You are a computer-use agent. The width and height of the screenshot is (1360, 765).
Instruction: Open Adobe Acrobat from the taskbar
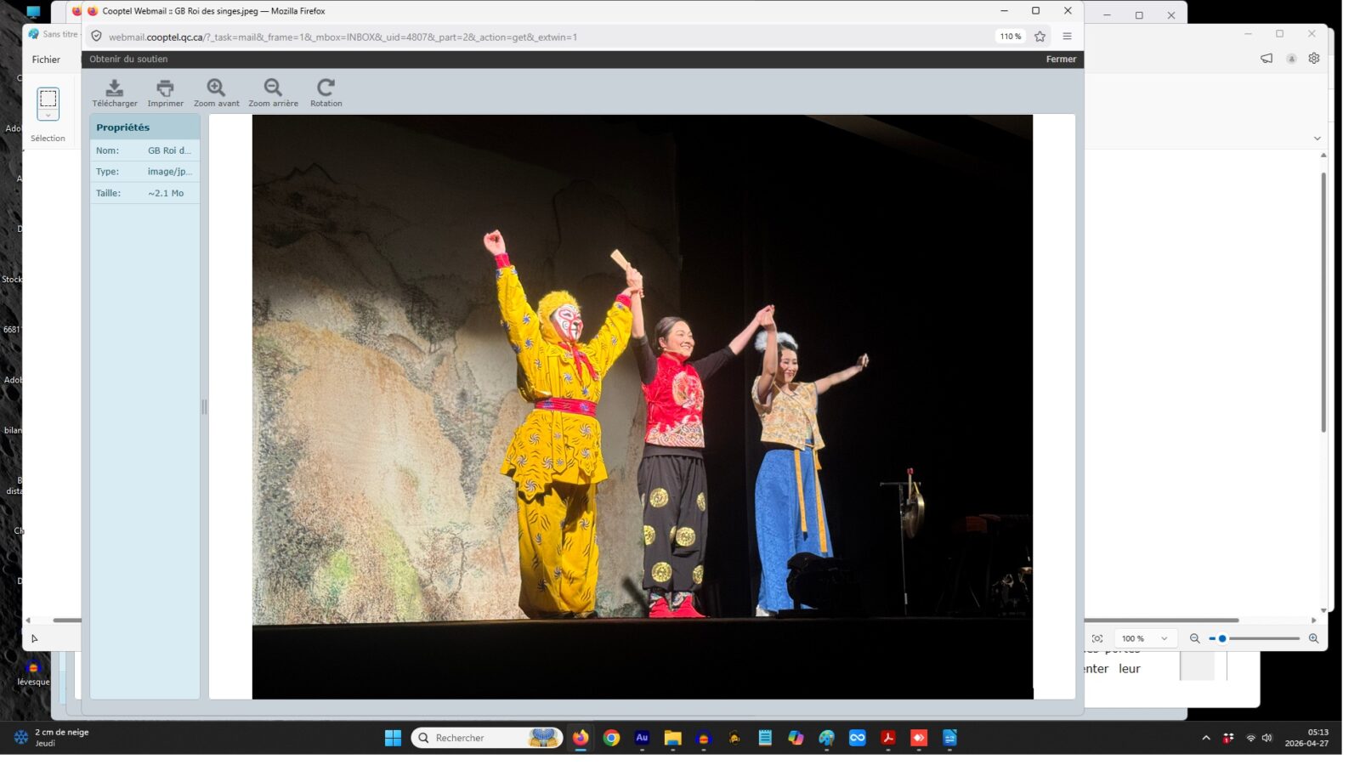click(888, 738)
